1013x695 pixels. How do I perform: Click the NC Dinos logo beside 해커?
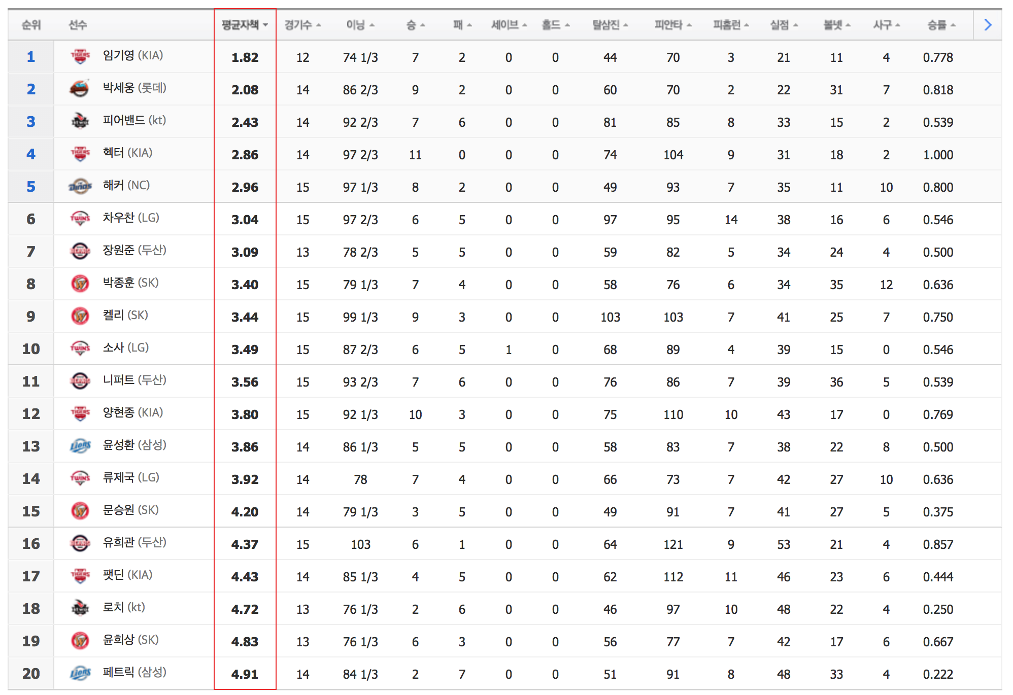(80, 186)
